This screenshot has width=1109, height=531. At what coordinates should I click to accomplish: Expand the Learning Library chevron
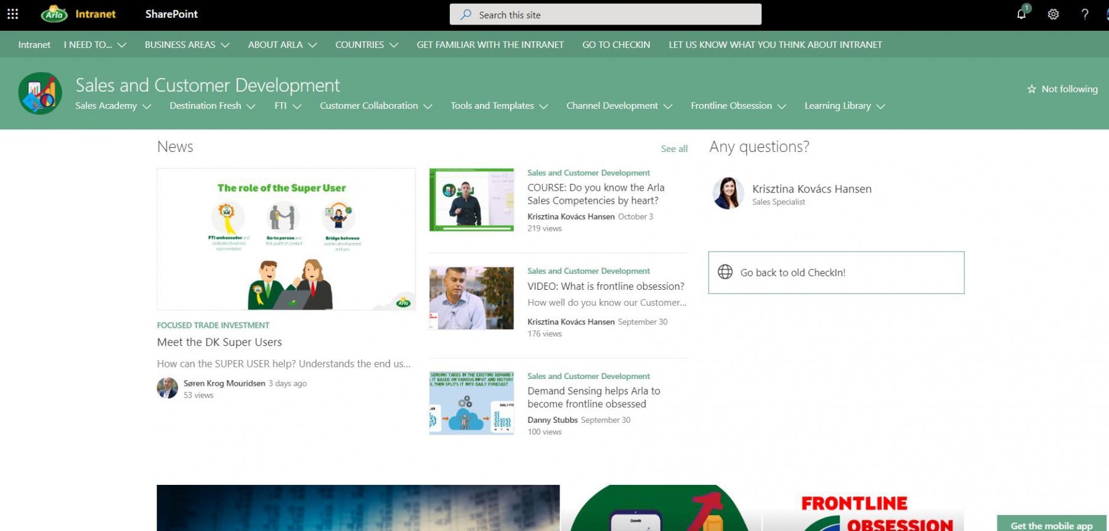[x=880, y=106]
